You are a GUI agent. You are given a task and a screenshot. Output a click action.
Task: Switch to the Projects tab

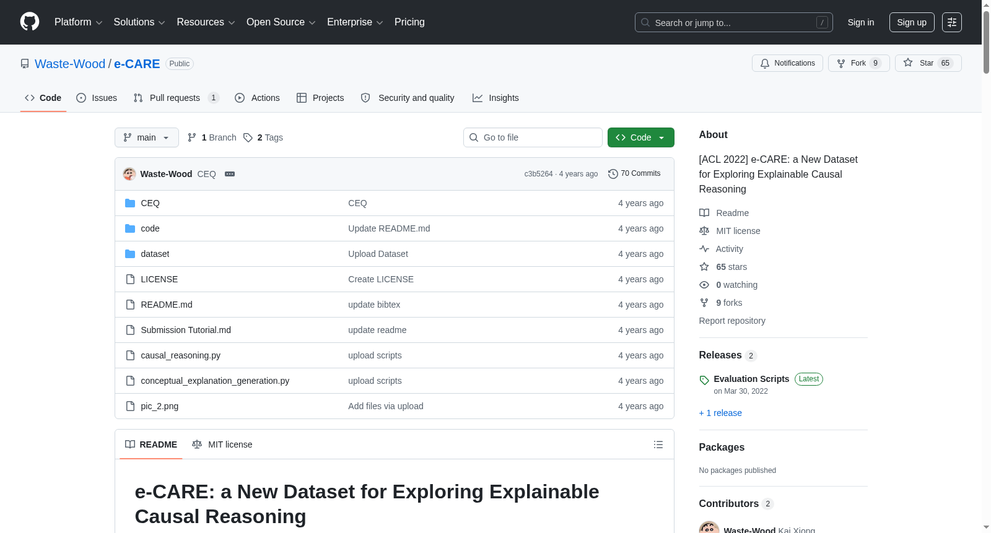click(x=320, y=98)
